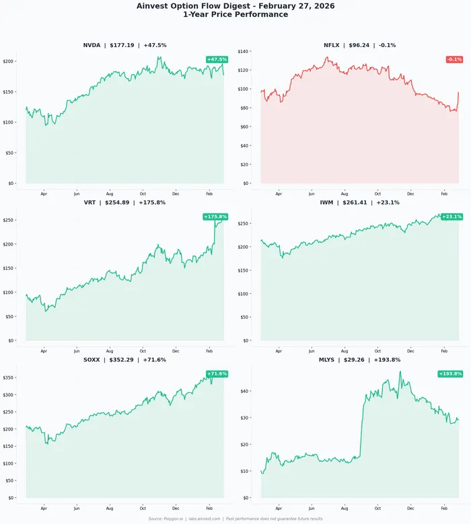Select the +71.6% badge on SOXX chart

tap(217, 373)
